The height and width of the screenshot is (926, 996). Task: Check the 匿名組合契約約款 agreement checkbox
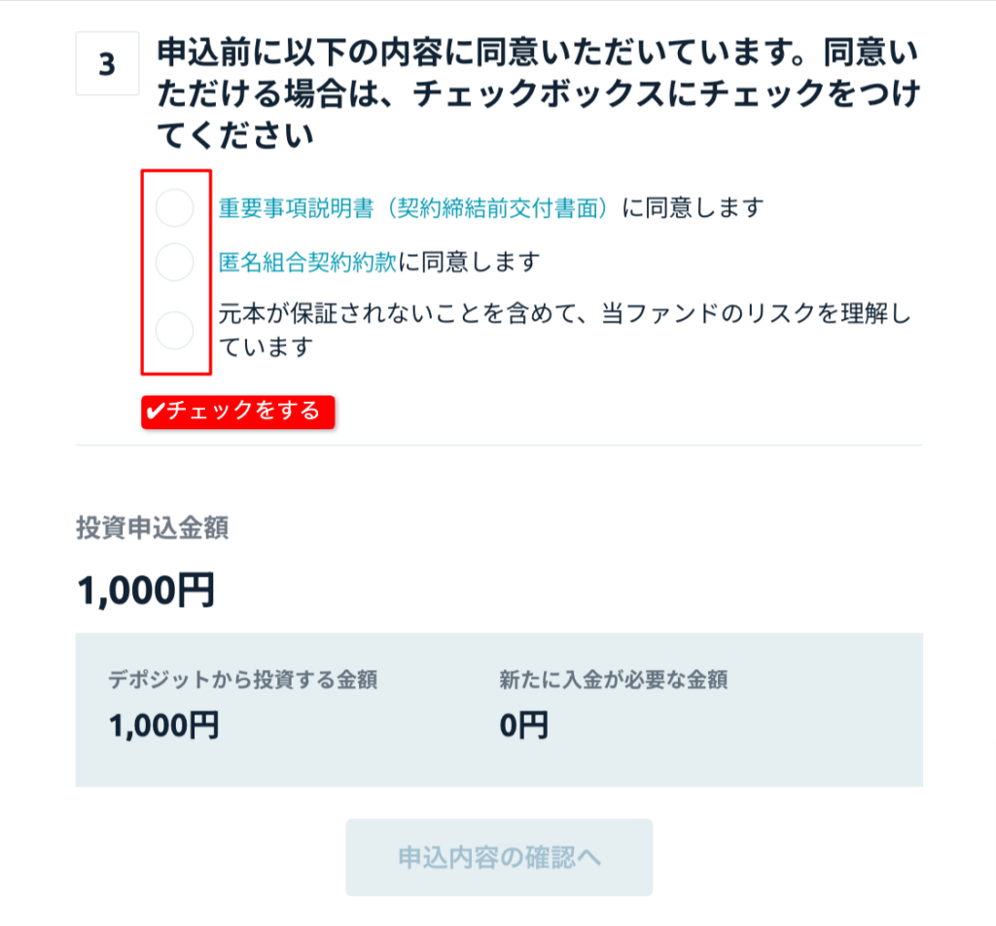175,262
